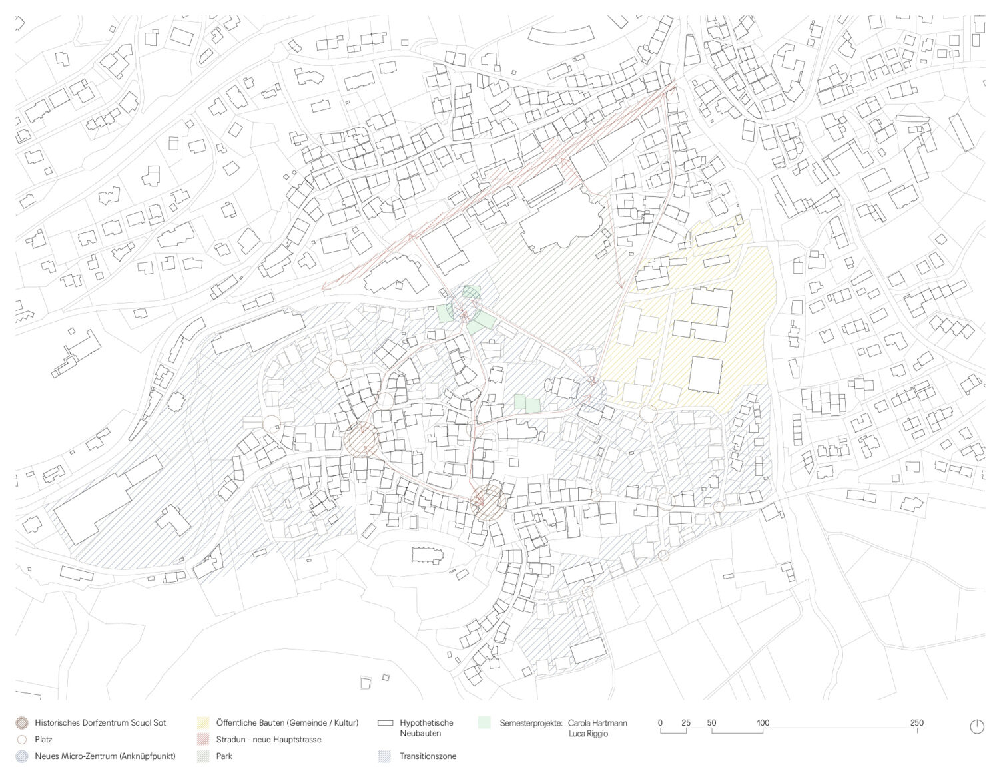The image size is (999, 771).
Task: Click the name Carola Hartmann
Action: point(597,722)
